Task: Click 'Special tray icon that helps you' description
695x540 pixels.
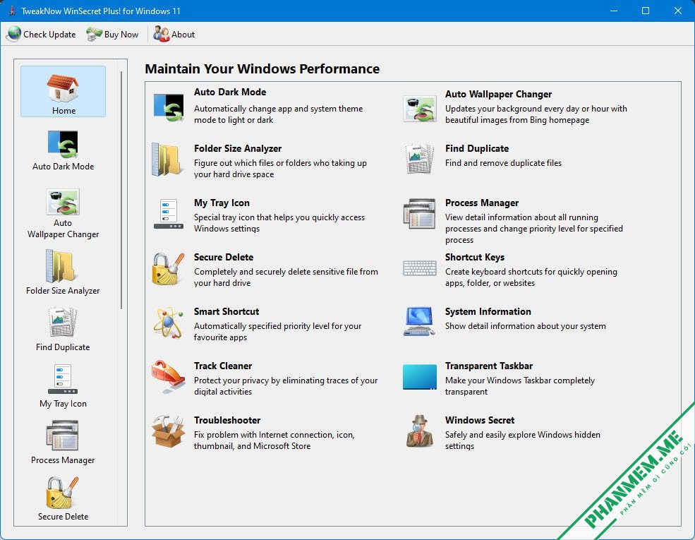Action: 279,223
